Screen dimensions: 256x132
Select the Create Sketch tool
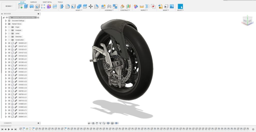coord(20,6)
